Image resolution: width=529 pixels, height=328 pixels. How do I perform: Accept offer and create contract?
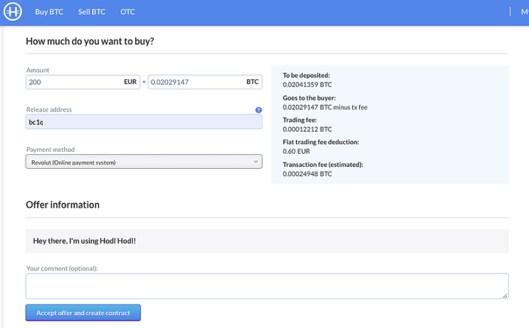coord(83,313)
